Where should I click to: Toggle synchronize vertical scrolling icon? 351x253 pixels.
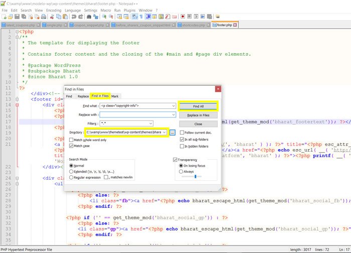point(119,17)
